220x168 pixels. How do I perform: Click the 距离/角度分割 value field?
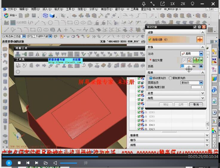[x=197, y=87]
